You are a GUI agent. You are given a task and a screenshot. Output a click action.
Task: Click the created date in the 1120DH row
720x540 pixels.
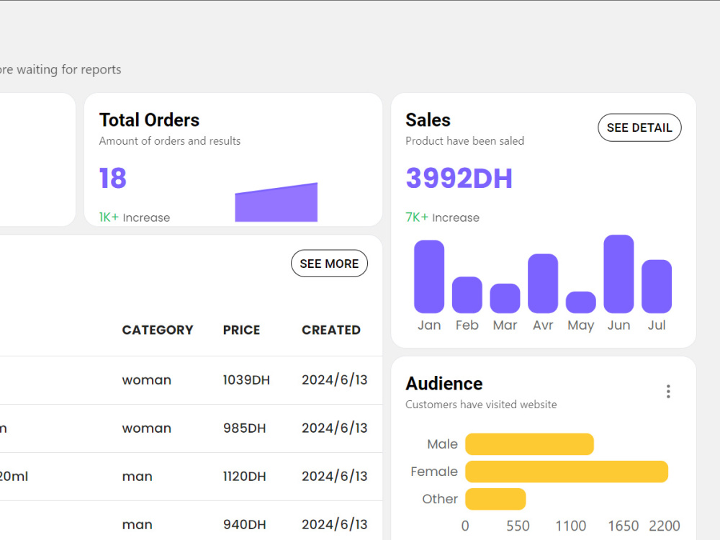tap(334, 477)
